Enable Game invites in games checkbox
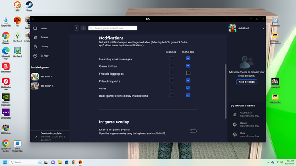Viewport: 296px width, 166px height. (x=171, y=65)
